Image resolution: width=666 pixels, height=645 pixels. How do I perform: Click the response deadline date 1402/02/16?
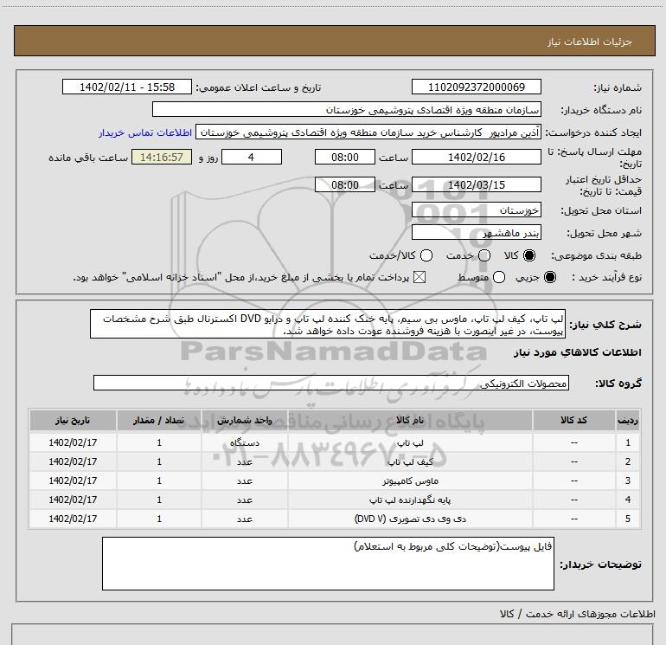point(476,157)
